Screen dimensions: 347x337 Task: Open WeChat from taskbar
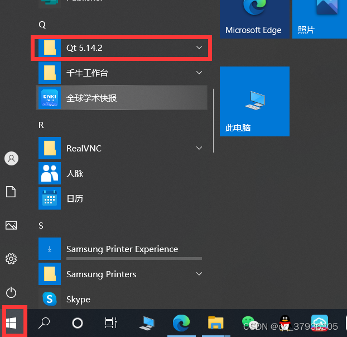(249, 323)
